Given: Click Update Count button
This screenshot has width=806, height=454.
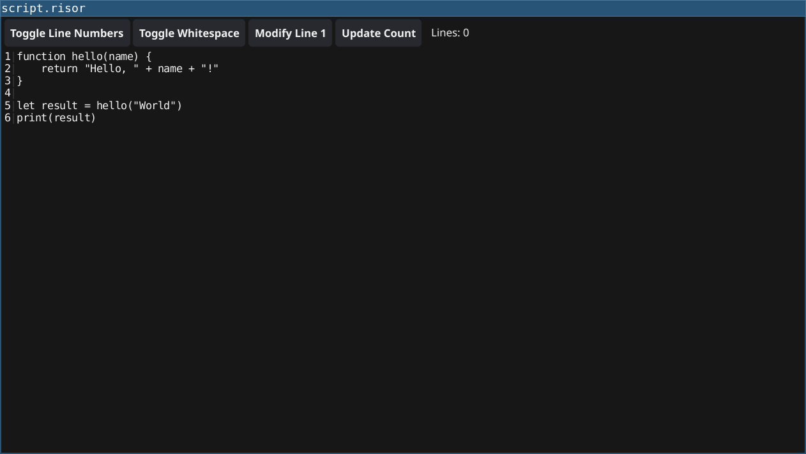Looking at the screenshot, I should point(379,33).
